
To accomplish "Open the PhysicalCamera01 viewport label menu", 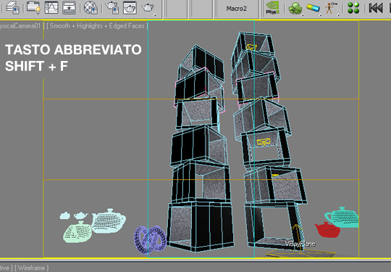I will 21,26.
